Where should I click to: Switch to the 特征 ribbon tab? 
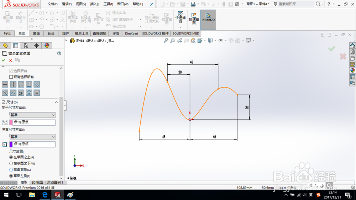tap(7, 33)
